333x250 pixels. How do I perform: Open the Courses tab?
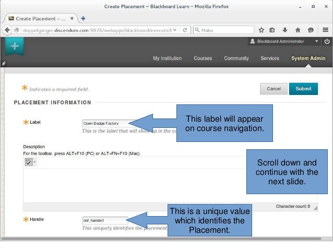(x=203, y=58)
